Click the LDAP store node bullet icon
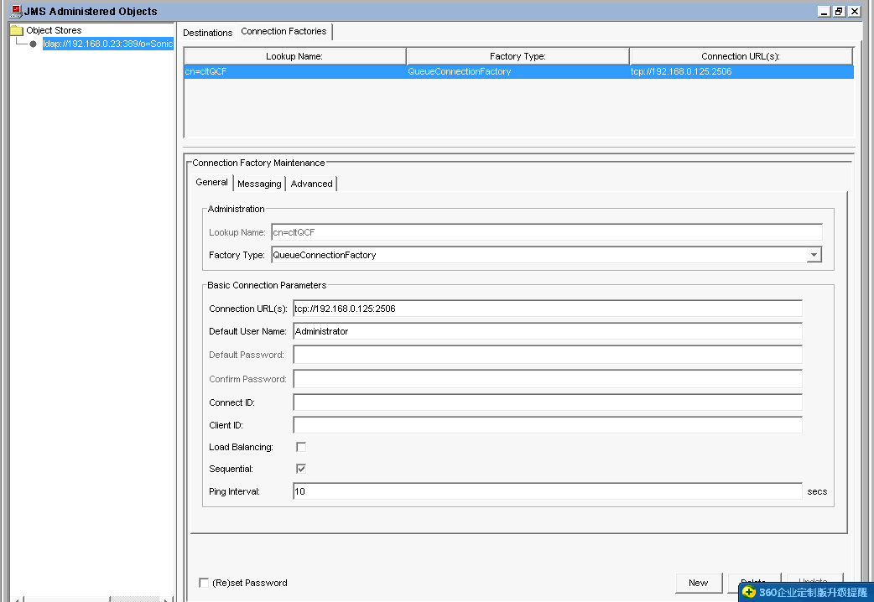Viewport: 874px width, 602px height. 32,42
